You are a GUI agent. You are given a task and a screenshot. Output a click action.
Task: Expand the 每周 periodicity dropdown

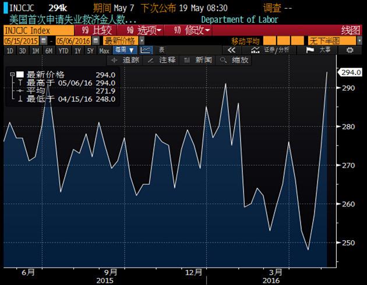coord(125,51)
